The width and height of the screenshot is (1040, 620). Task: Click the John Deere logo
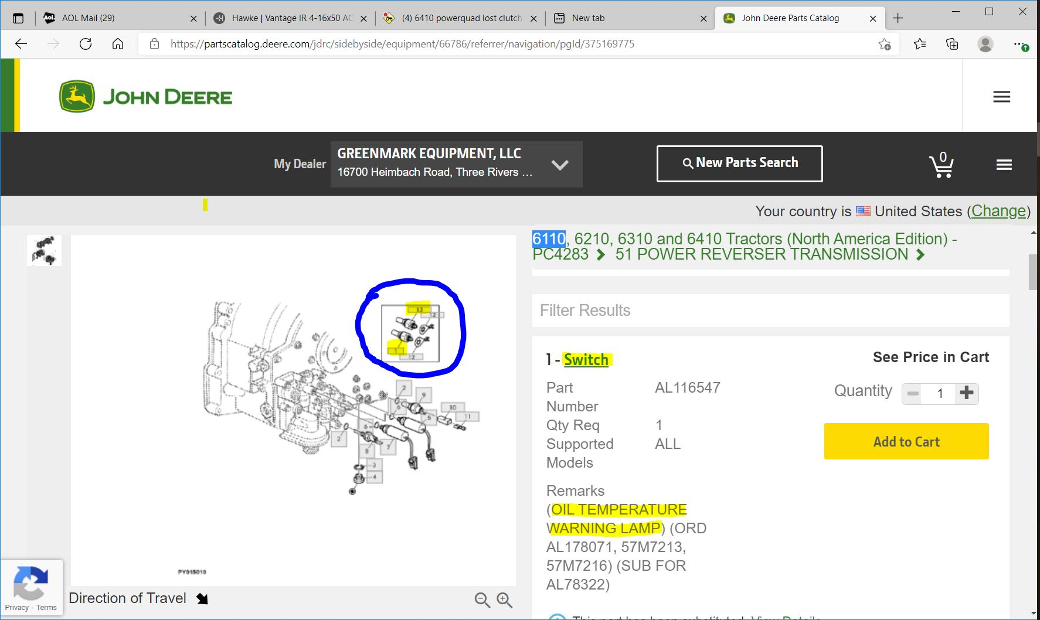pyautogui.click(x=145, y=97)
